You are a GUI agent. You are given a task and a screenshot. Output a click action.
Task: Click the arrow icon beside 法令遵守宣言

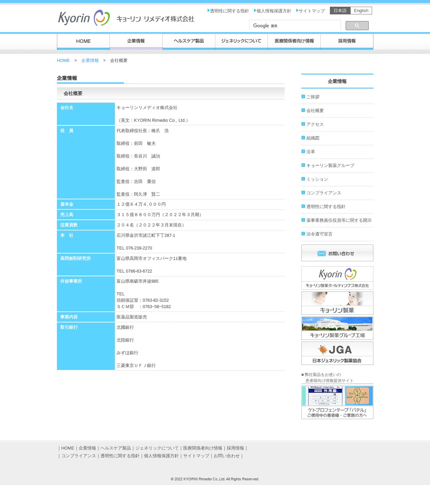303,234
